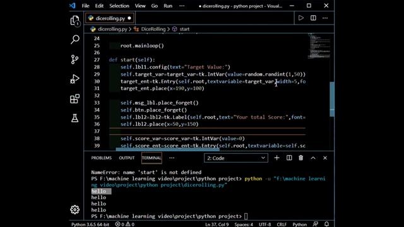The image size is (404, 227).
Task: Click the NameError message in terminal
Action: tap(146, 172)
